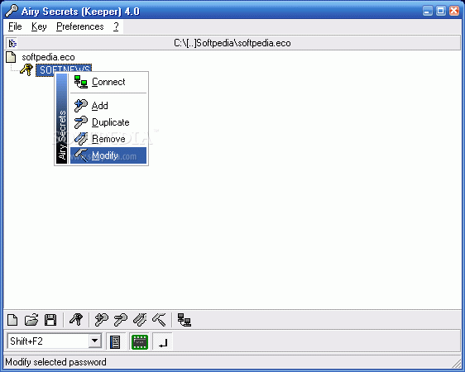Select the softpedia.eco root tree item

click(x=48, y=57)
